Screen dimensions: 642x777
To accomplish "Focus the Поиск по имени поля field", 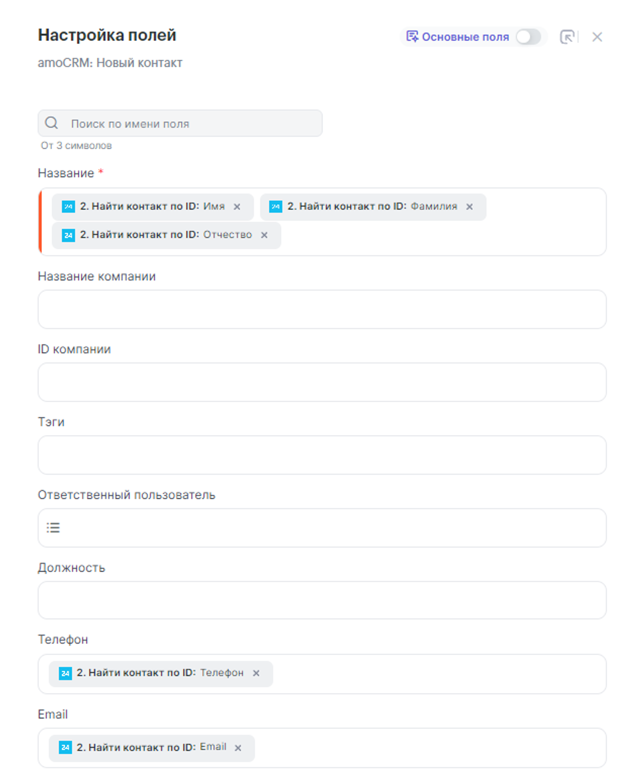I will pos(192,123).
